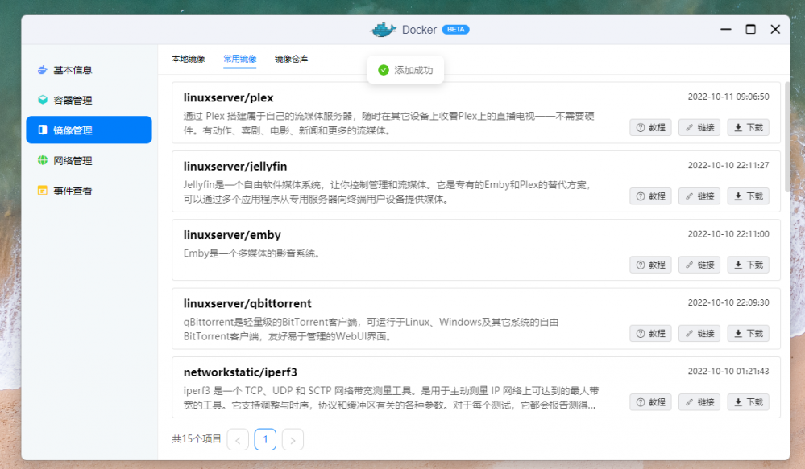
Task: Download linuxserver/plex image
Action: [x=748, y=128]
